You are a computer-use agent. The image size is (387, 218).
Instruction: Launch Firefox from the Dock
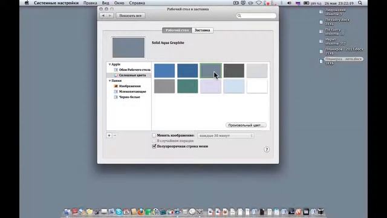coord(141,212)
